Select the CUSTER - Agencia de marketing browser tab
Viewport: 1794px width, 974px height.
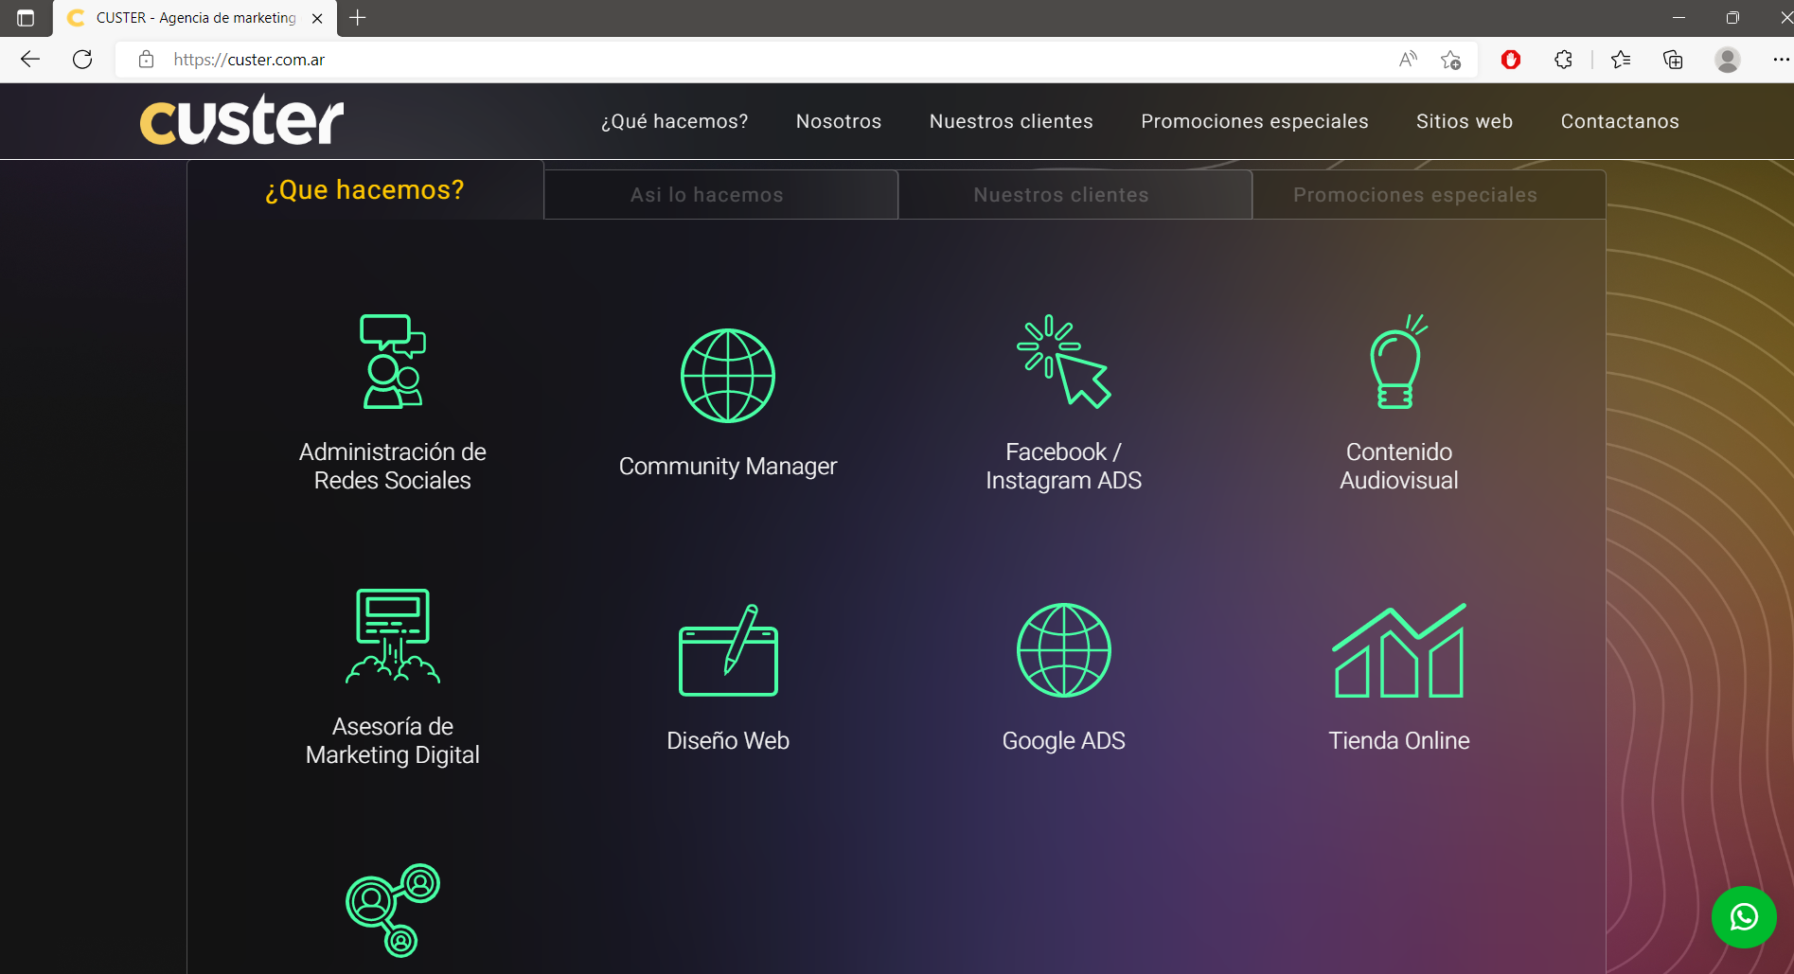point(195,18)
